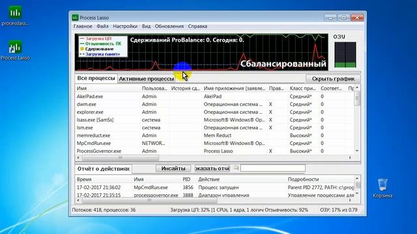Click the scroll-down arrow of the process list
Screen dimensions: 417x234
[357, 151]
